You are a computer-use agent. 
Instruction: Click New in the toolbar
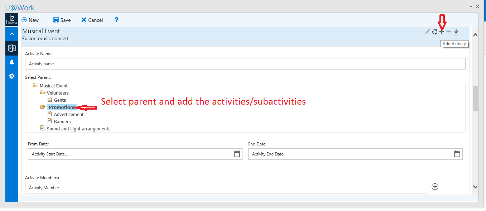pyautogui.click(x=30, y=20)
